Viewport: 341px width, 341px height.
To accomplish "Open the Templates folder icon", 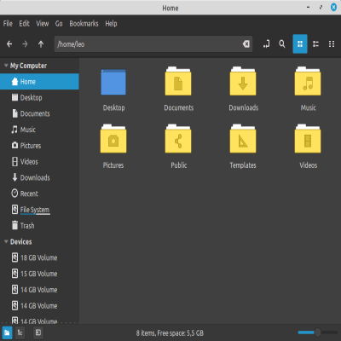I will pos(243,139).
